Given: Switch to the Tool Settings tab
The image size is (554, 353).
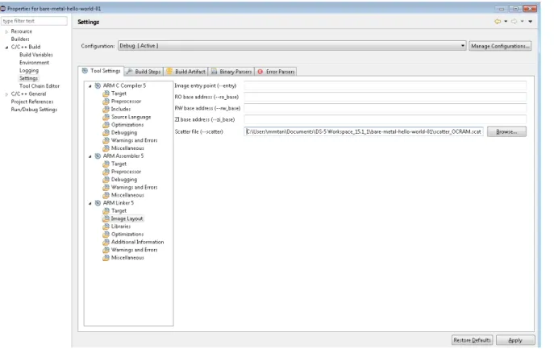Looking at the screenshot, I should [101, 71].
